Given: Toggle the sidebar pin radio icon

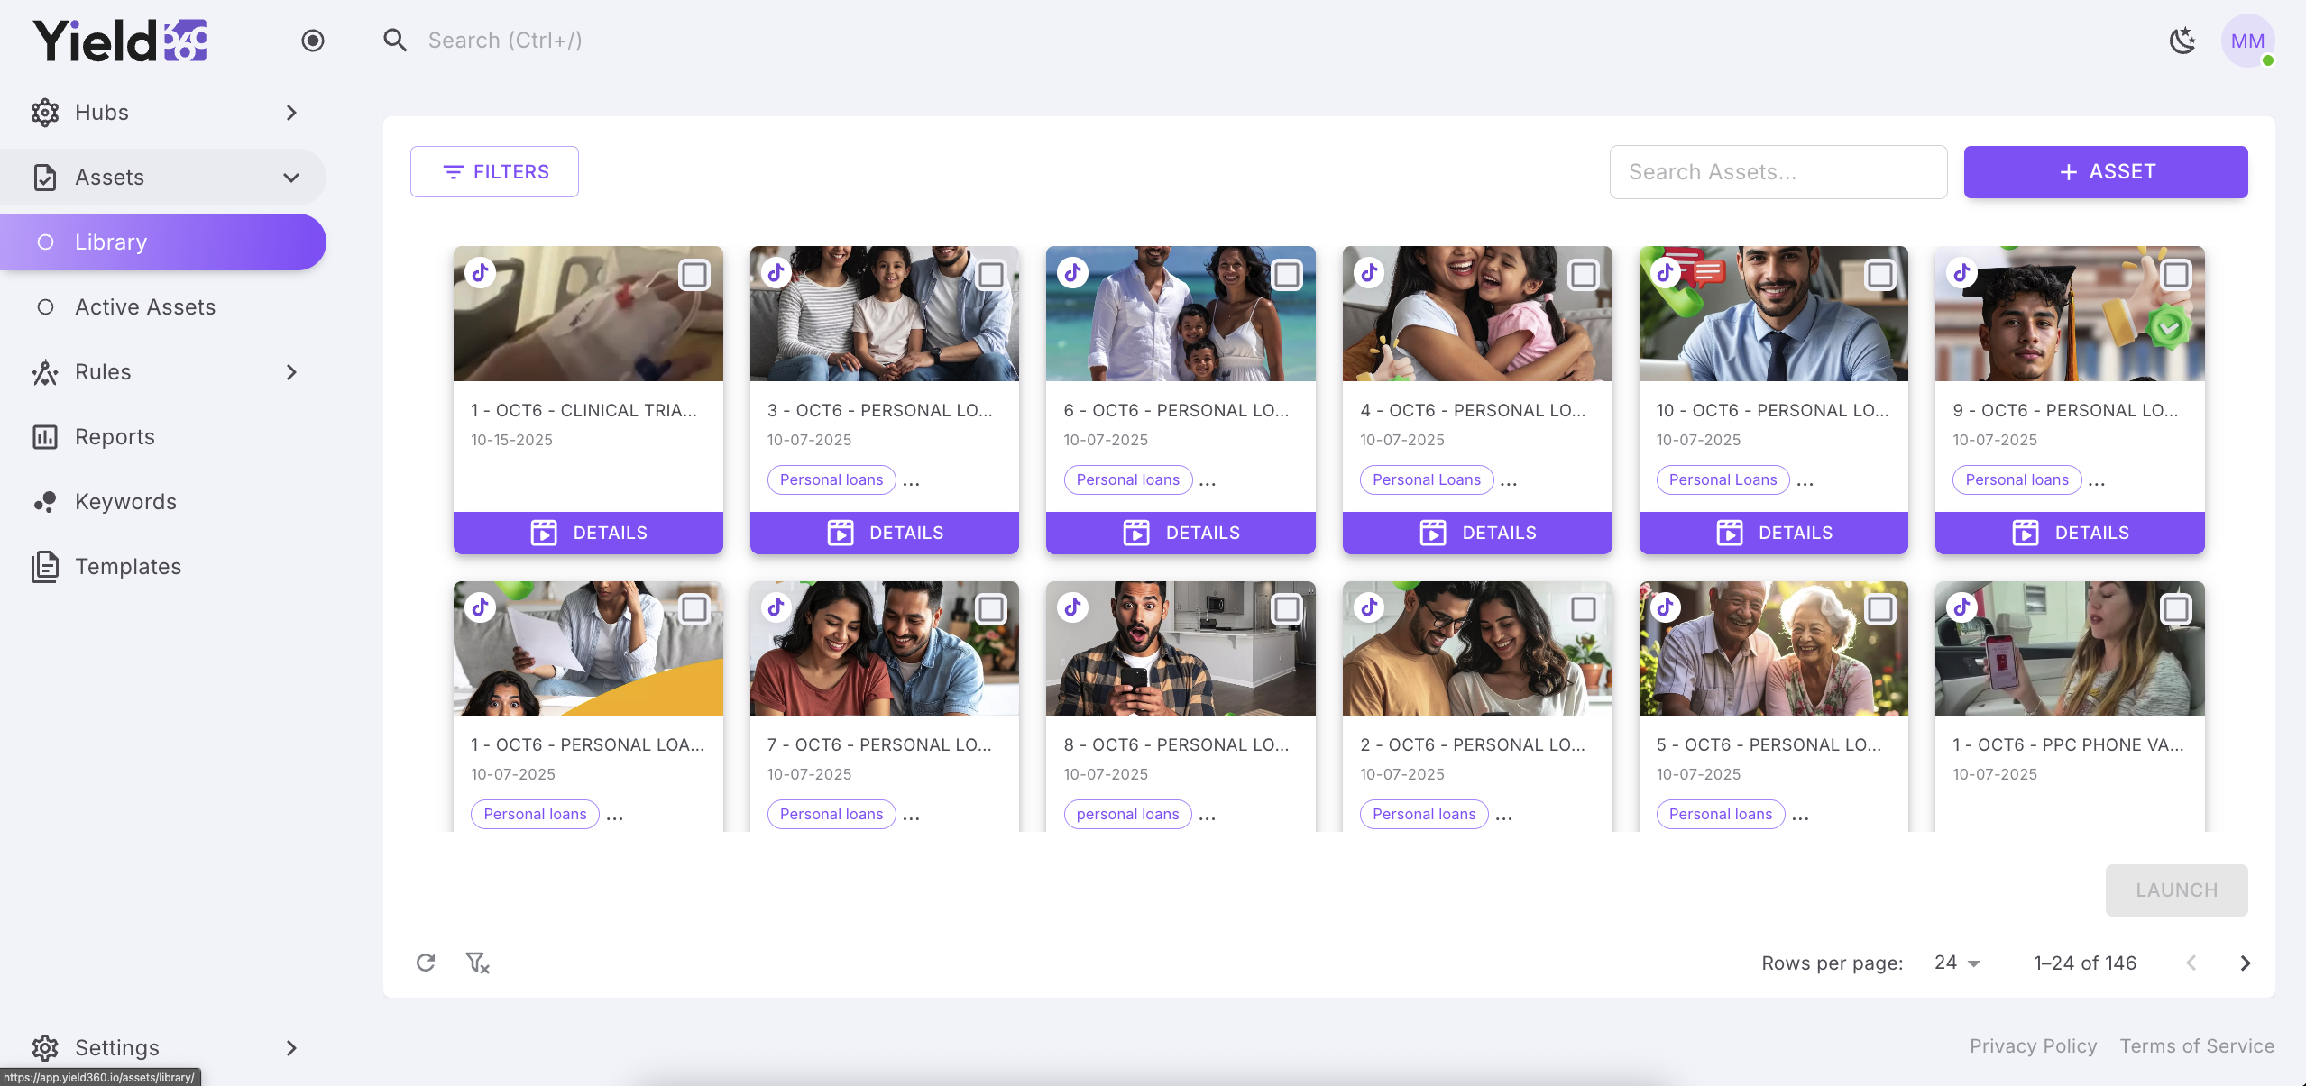Looking at the screenshot, I should (x=313, y=41).
